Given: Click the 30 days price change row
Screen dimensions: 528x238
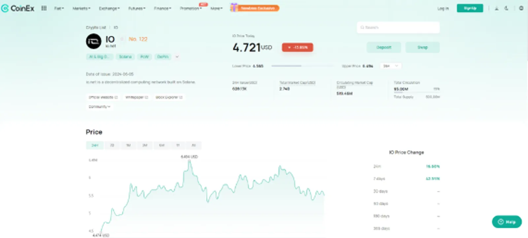Looking at the screenshot, I should 406,191.
